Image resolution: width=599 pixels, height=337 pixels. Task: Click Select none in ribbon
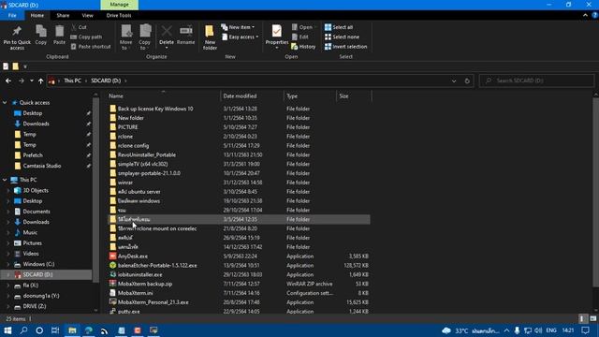(342, 37)
